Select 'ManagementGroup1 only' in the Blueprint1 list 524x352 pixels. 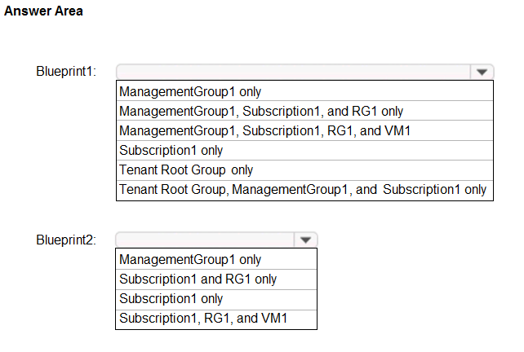(x=190, y=91)
